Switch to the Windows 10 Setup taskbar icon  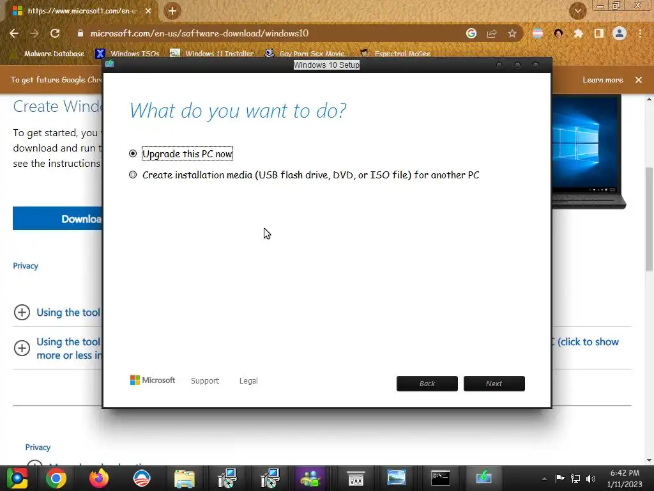point(484,478)
